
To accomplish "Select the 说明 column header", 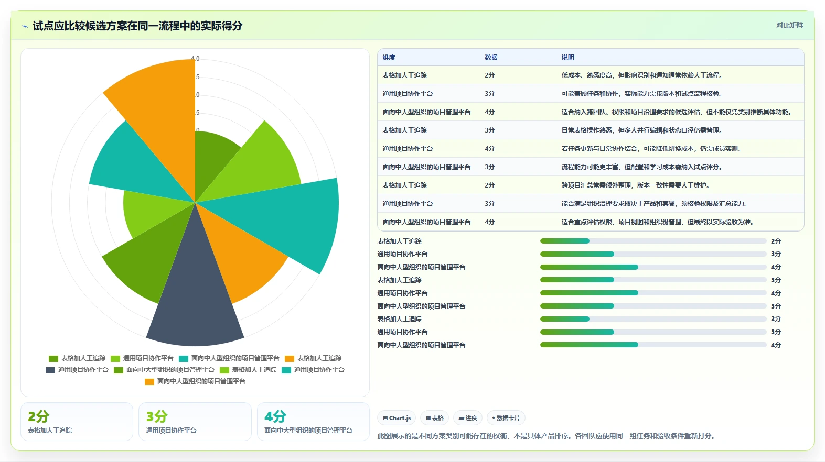I will (567, 58).
